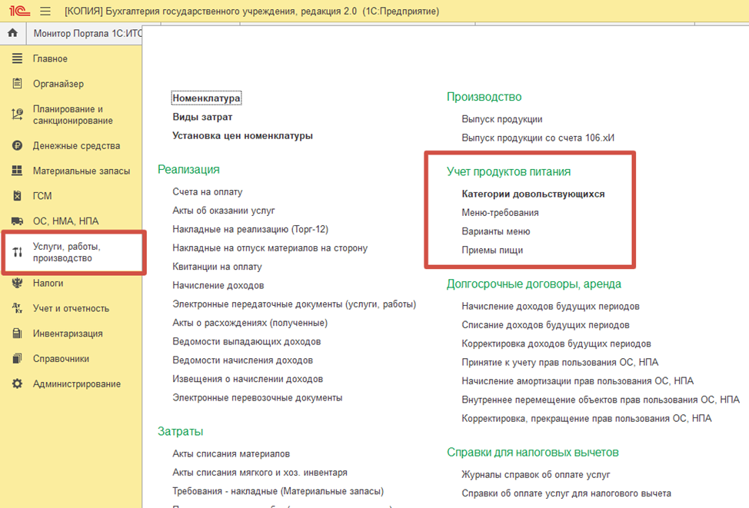Open Журналы справок об оплате услуг
The height and width of the screenshot is (508, 749).
tap(536, 475)
